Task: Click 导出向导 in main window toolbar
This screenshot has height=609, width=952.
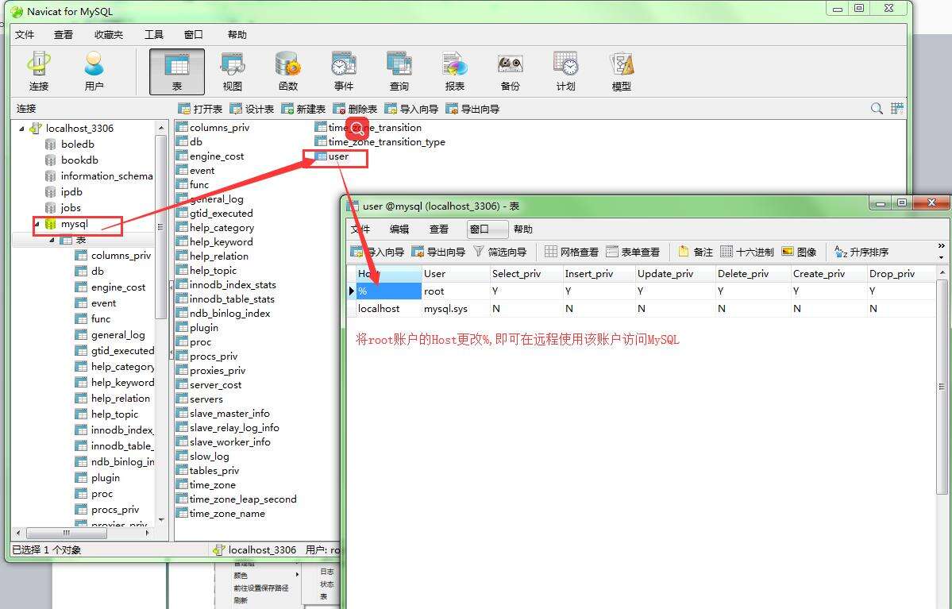Action: click(473, 109)
